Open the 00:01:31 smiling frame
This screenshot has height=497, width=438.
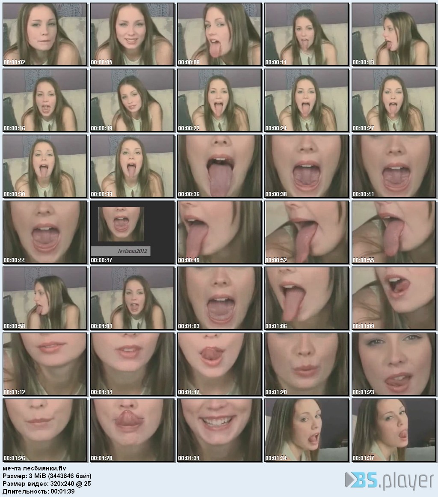click(219, 430)
